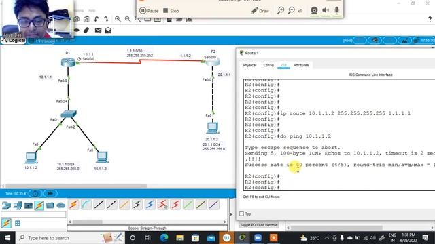Stop the screen recording

click(171, 11)
